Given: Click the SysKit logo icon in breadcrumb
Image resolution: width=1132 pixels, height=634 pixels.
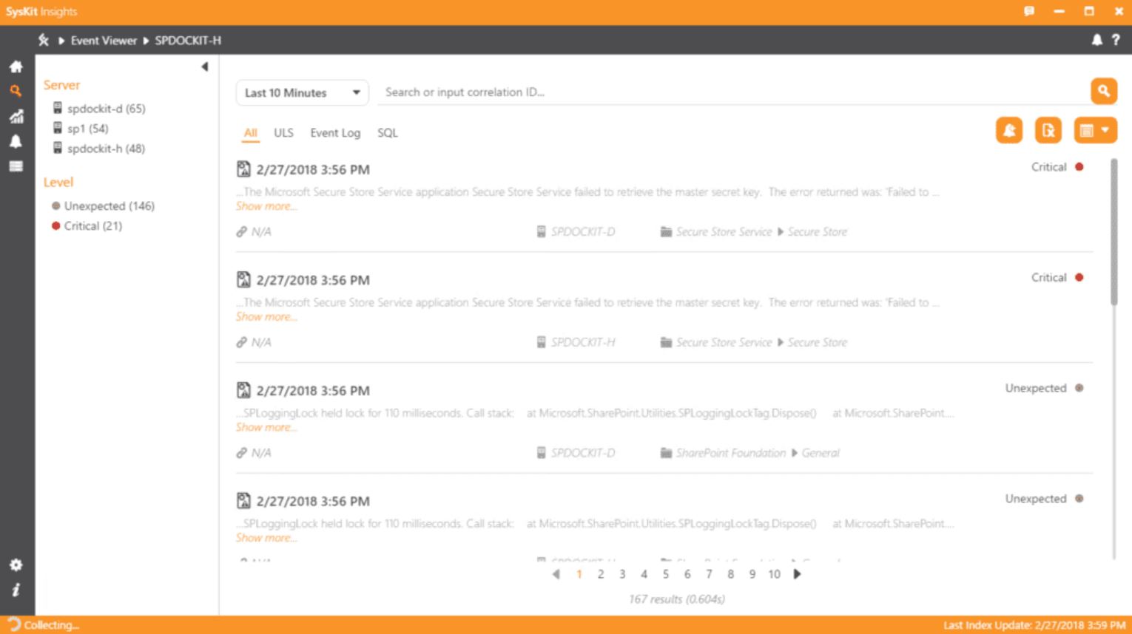Looking at the screenshot, I should coord(44,41).
